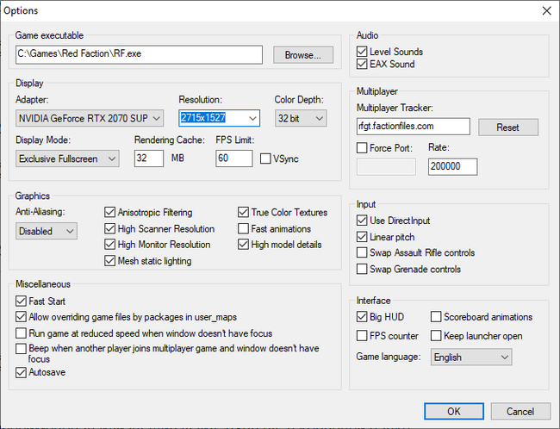
Task: Confirm settings with OK button
Action: (x=453, y=411)
